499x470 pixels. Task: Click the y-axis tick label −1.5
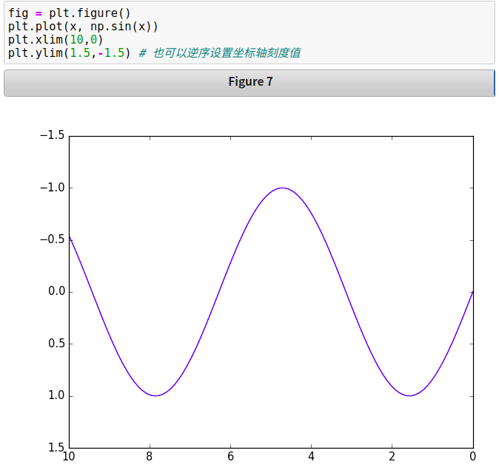53,135
